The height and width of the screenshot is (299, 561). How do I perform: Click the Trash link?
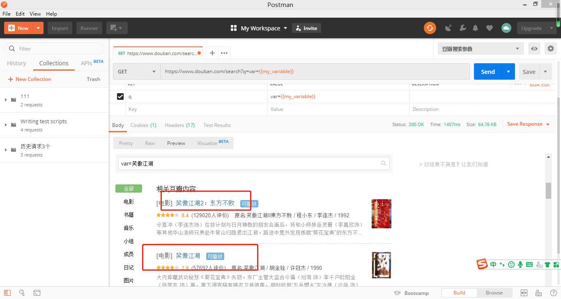[93, 79]
